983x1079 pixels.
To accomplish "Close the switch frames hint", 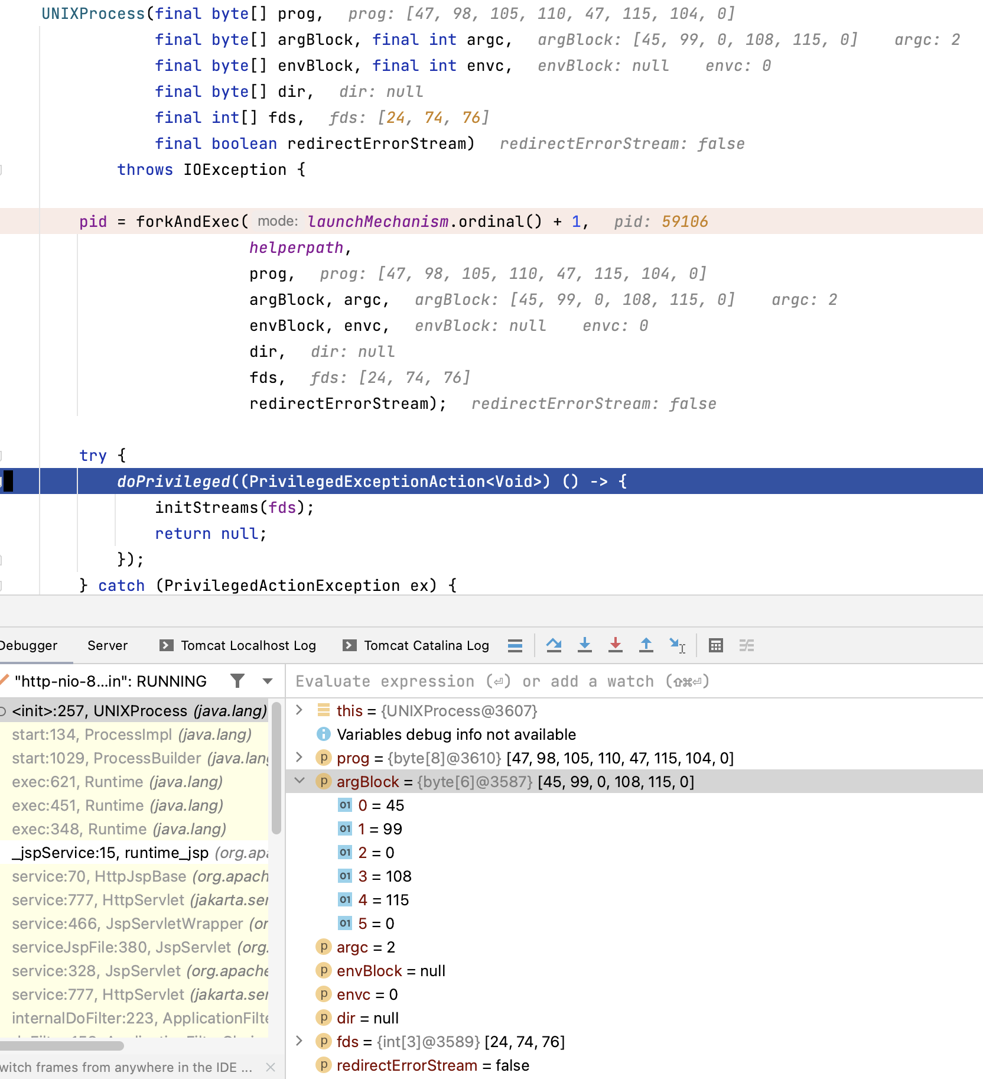I will pos(271,1067).
